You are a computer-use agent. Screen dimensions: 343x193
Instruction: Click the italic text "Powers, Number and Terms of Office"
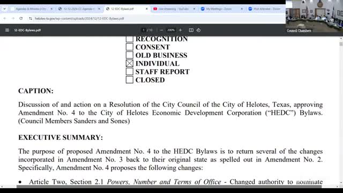164,182
